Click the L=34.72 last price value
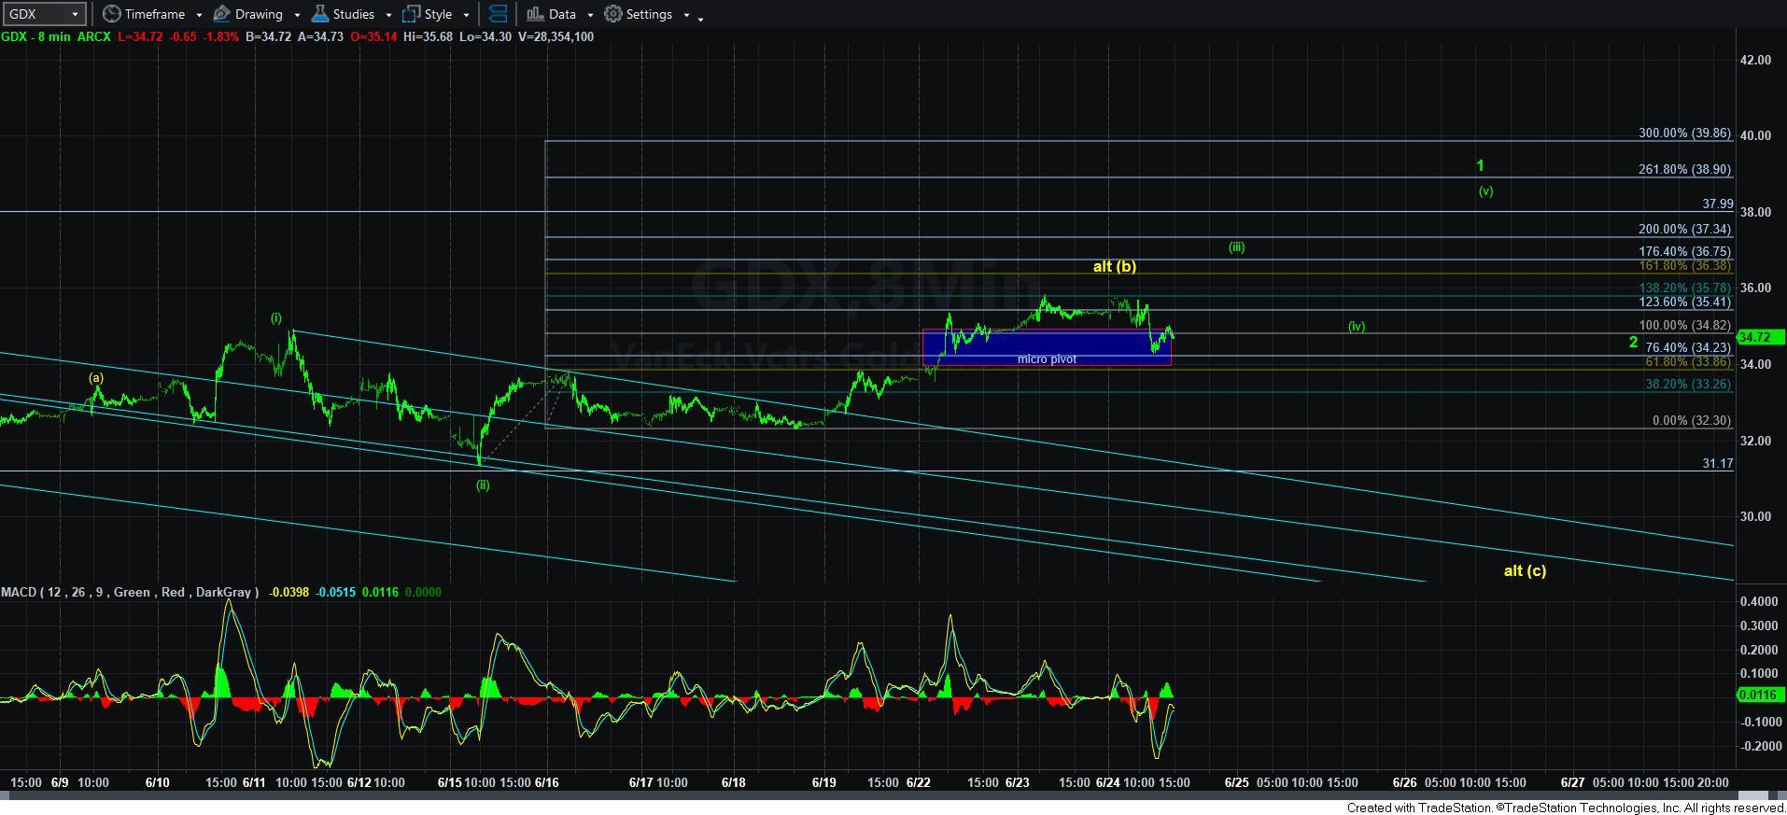 [x=139, y=36]
